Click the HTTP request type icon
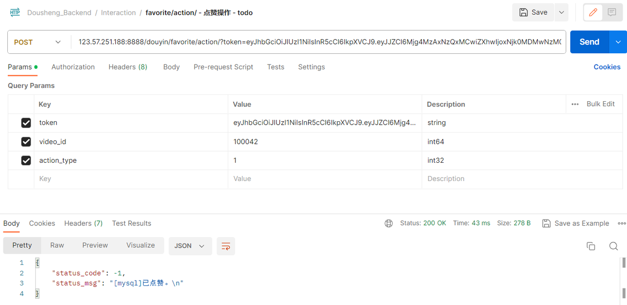The height and width of the screenshot is (305, 627). coord(15,13)
